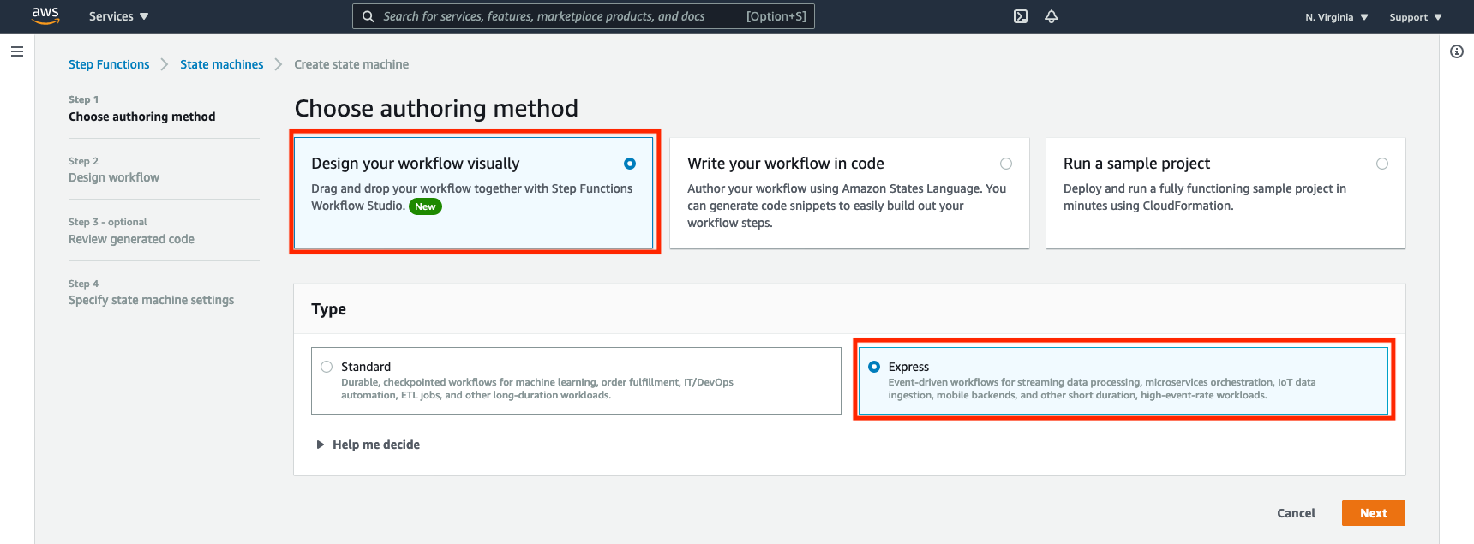The height and width of the screenshot is (544, 1474).
Task: Click Specify state machine settings step label
Action: [x=151, y=300]
